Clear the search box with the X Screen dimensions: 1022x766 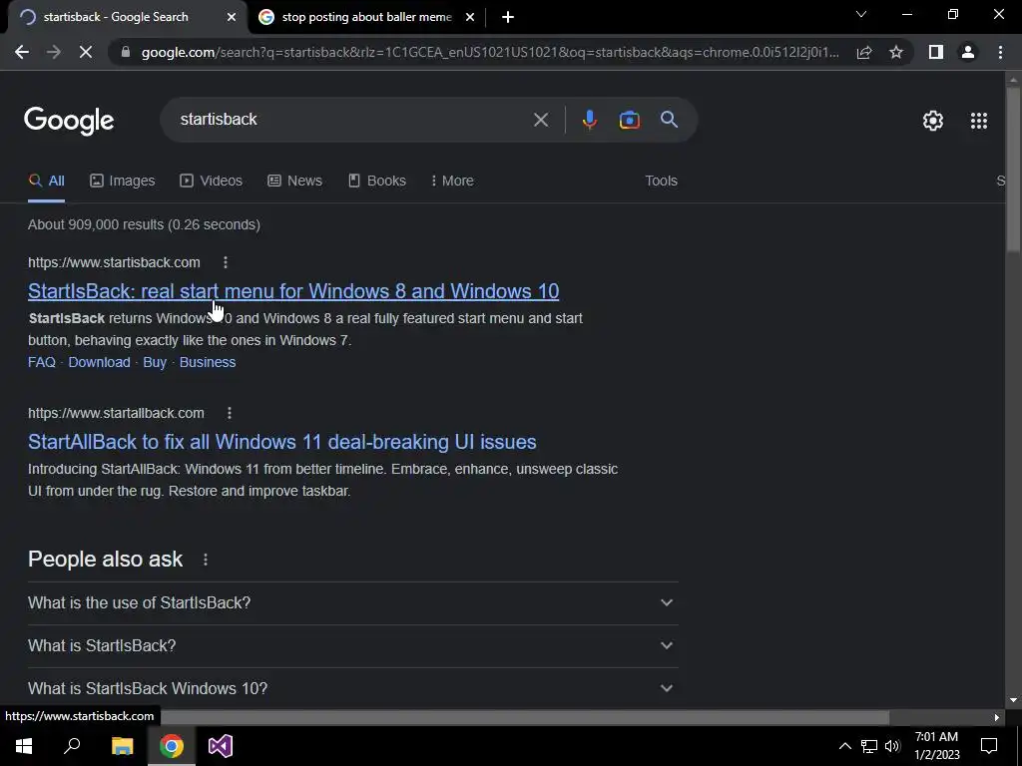540,120
